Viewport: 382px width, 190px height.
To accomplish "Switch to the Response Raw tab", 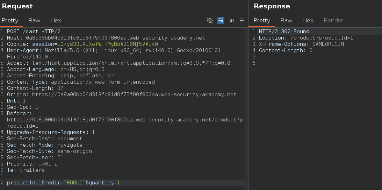I will (286, 21).
